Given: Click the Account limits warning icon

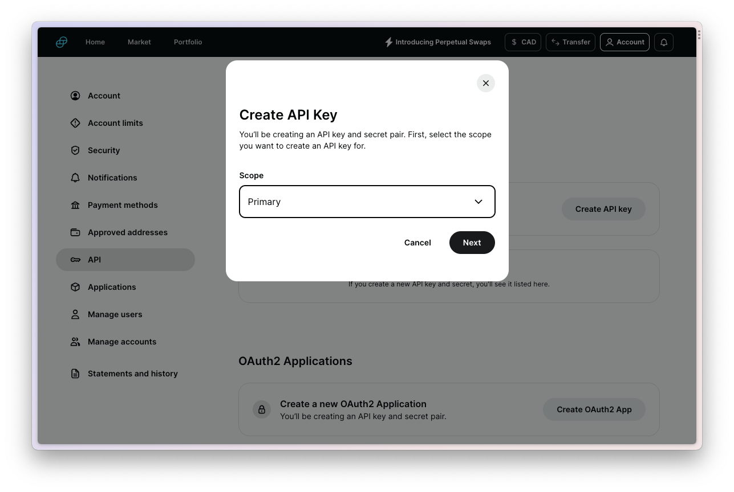Looking at the screenshot, I should [75, 123].
